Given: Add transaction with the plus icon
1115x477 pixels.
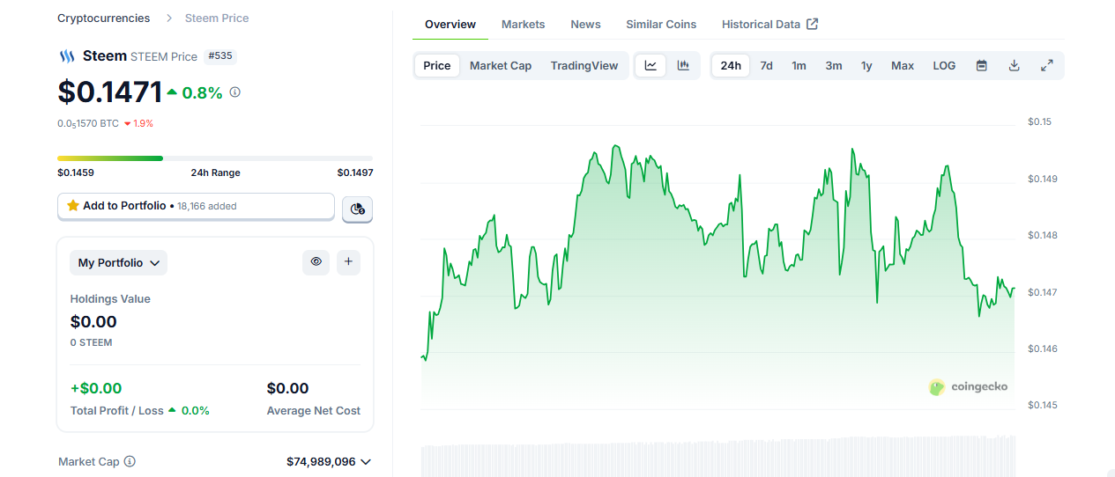Looking at the screenshot, I should (x=348, y=261).
